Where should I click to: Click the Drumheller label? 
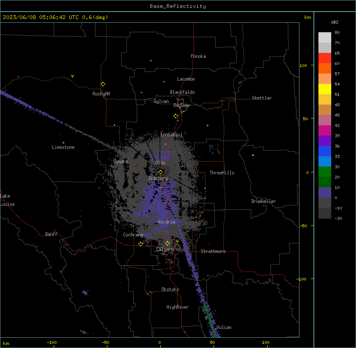pos(263,201)
